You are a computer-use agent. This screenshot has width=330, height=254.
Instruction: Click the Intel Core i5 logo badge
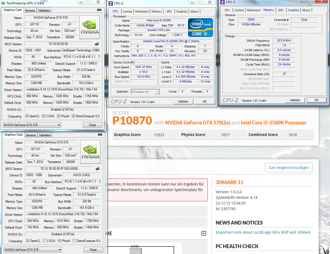tap(200, 28)
